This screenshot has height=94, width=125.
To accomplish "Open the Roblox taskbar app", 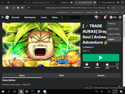I will coord(39,91).
